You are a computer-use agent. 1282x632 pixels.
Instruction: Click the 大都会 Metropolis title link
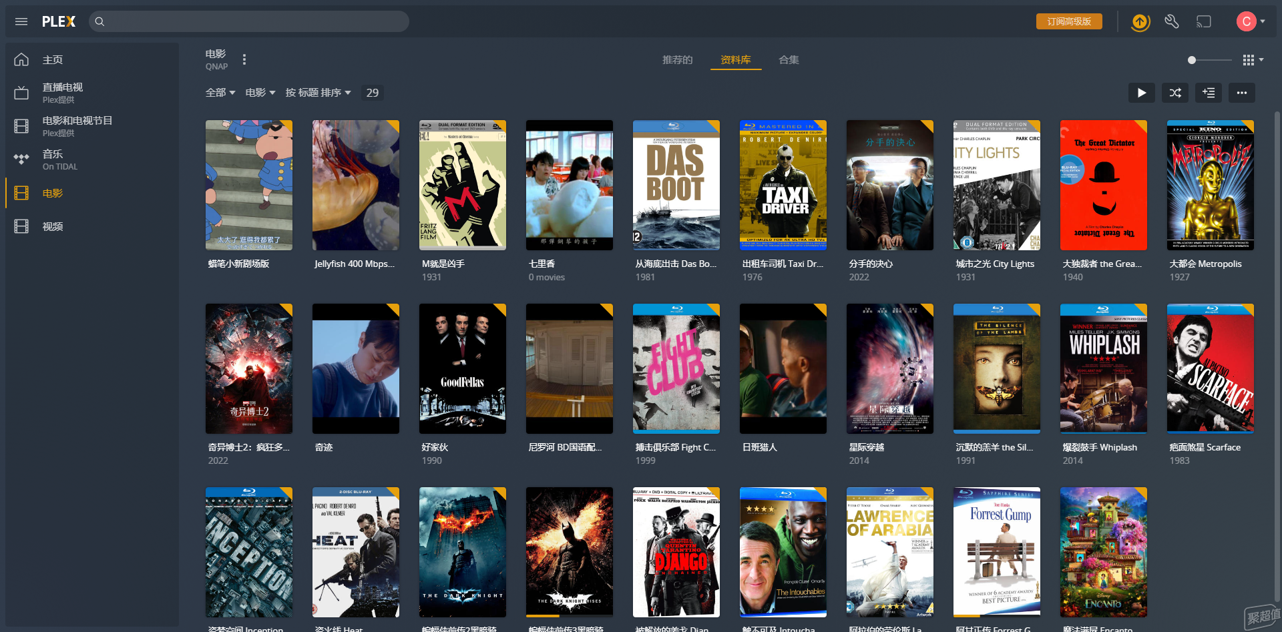click(x=1205, y=264)
